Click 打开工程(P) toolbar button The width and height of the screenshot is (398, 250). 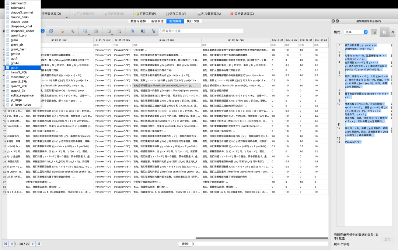pos(146,14)
